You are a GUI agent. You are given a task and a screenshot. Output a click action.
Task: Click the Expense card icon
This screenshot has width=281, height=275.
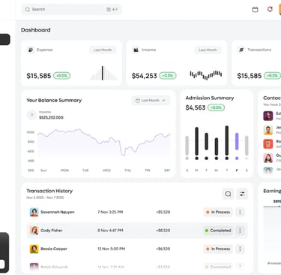pos(31,50)
